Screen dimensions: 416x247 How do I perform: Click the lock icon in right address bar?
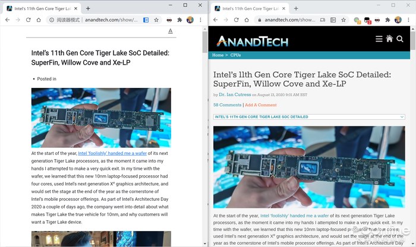[260, 20]
